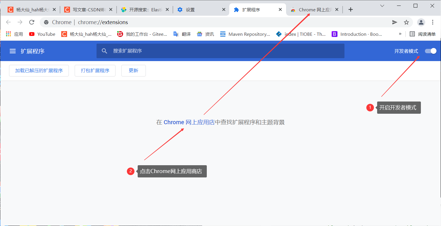Bookmark this page with the star icon
The image size is (441, 226).
(406, 22)
